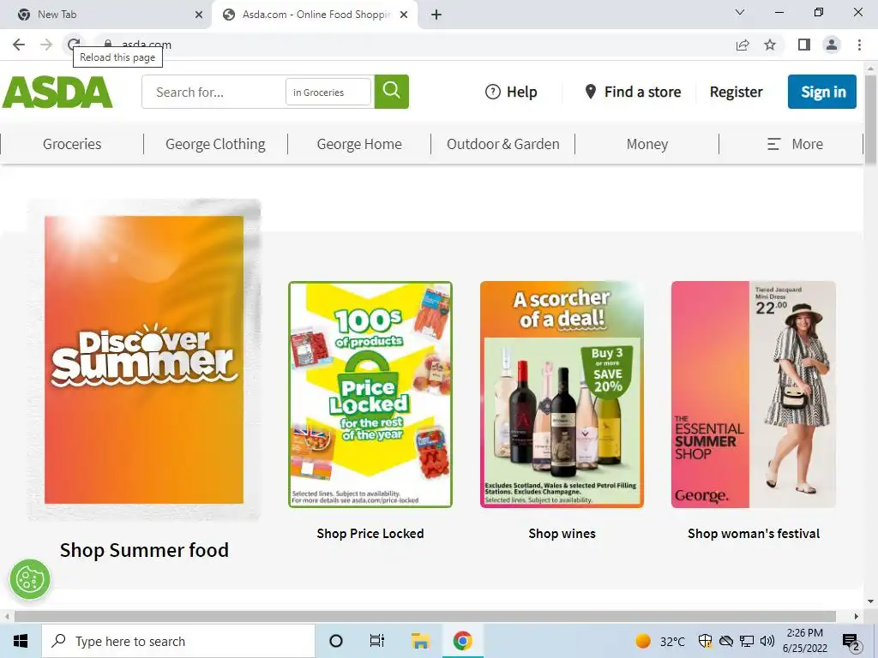Open the cookie settings icon
Image resolution: width=878 pixels, height=658 pixels.
30,579
